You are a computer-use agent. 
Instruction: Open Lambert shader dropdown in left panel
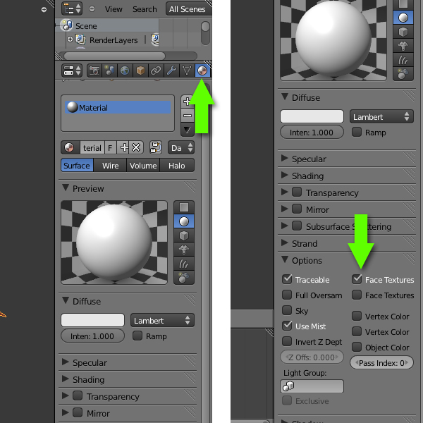(x=162, y=320)
